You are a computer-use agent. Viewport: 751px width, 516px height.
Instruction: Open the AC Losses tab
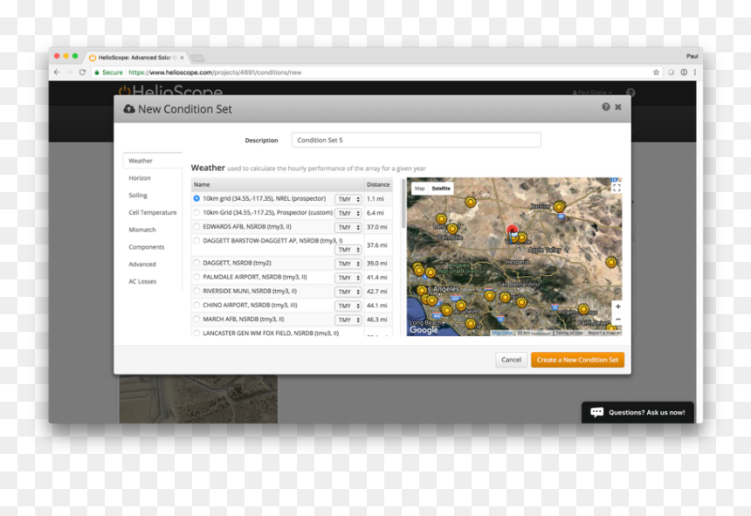[x=142, y=281]
